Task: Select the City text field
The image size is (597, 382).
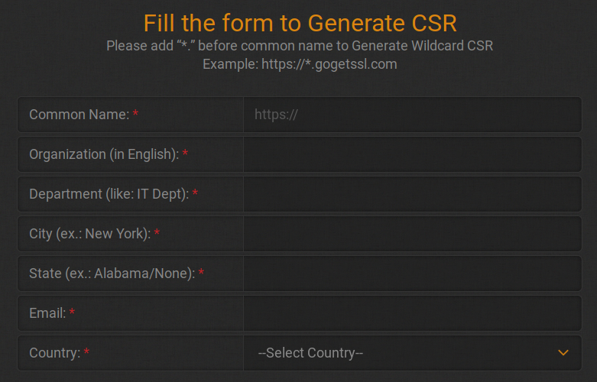Action: click(x=412, y=234)
